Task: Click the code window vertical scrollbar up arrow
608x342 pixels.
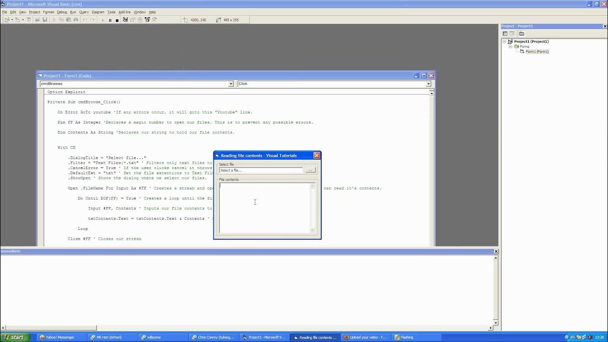Action: pyautogui.click(x=431, y=93)
